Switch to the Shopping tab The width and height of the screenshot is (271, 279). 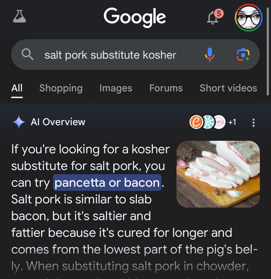(61, 88)
